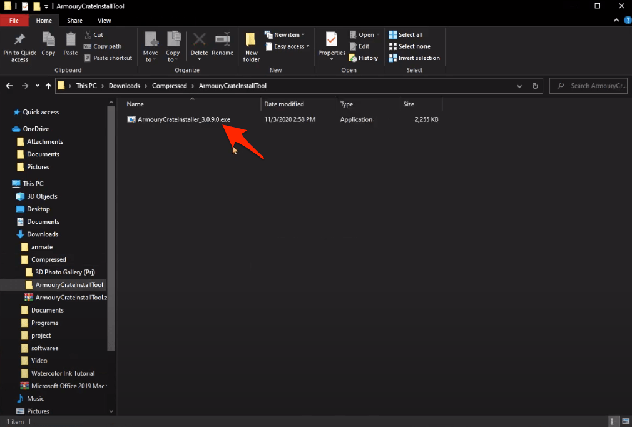Click Copy path command
Viewport: 632px width, 427px height.
[x=103, y=46]
